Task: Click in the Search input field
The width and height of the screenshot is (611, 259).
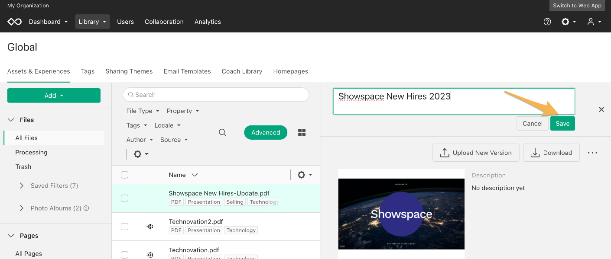Action: click(216, 95)
